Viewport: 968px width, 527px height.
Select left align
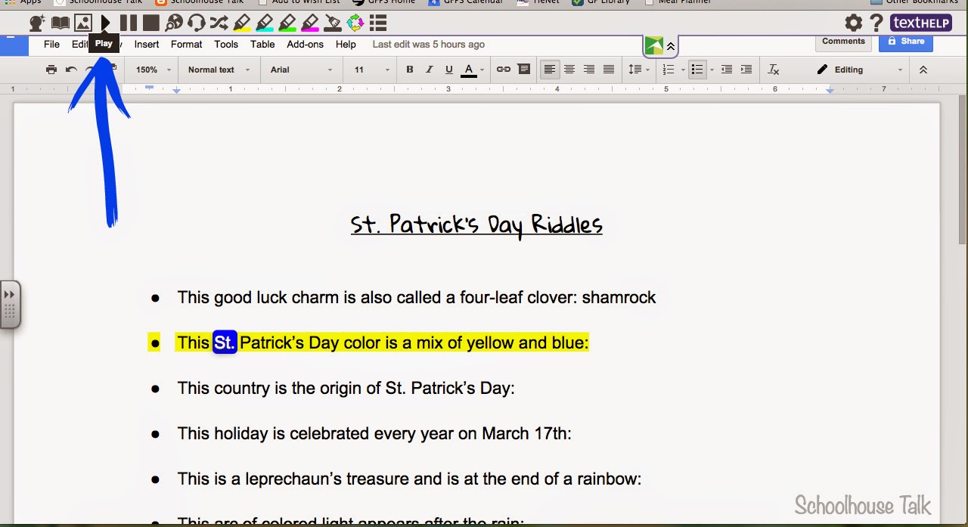[550, 70]
